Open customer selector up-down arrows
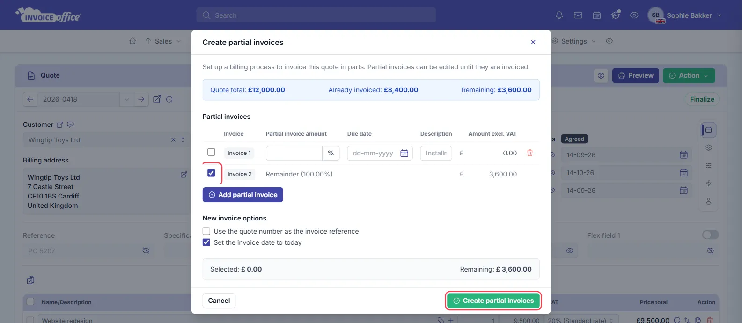This screenshot has height=323, width=742. click(x=183, y=140)
